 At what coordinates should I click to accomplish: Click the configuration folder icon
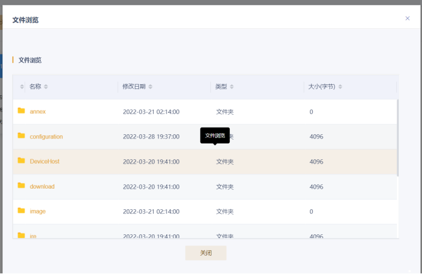pyautogui.click(x=21, y=136)
